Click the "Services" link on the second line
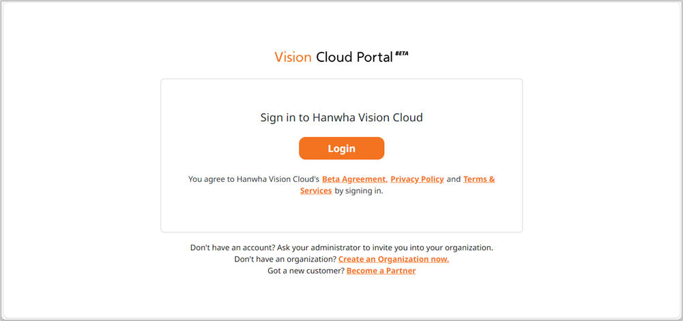The image size is (683, 321). point(316,191)
